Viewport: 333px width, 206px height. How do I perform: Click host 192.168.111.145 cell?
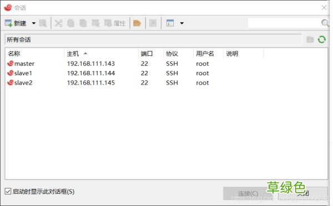(91, 83)
